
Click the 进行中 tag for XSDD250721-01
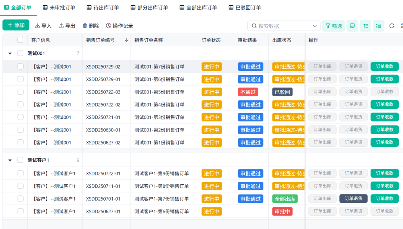212,117
